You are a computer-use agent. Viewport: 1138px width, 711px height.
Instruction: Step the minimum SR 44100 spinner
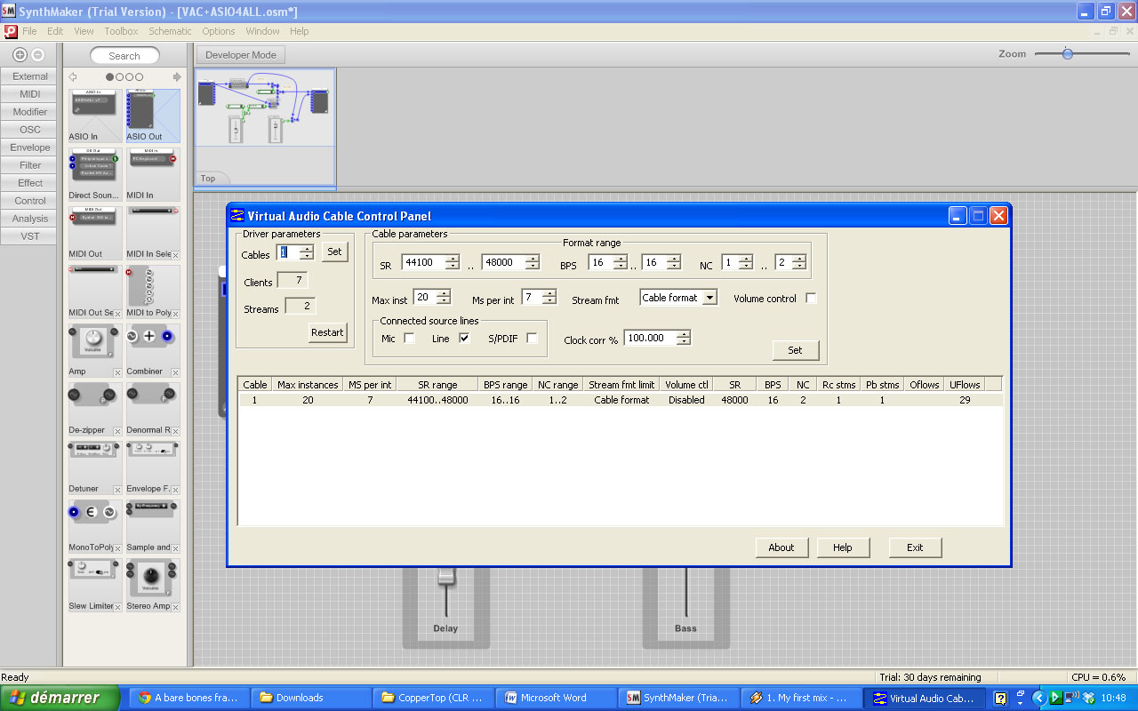tap(452, 262)
